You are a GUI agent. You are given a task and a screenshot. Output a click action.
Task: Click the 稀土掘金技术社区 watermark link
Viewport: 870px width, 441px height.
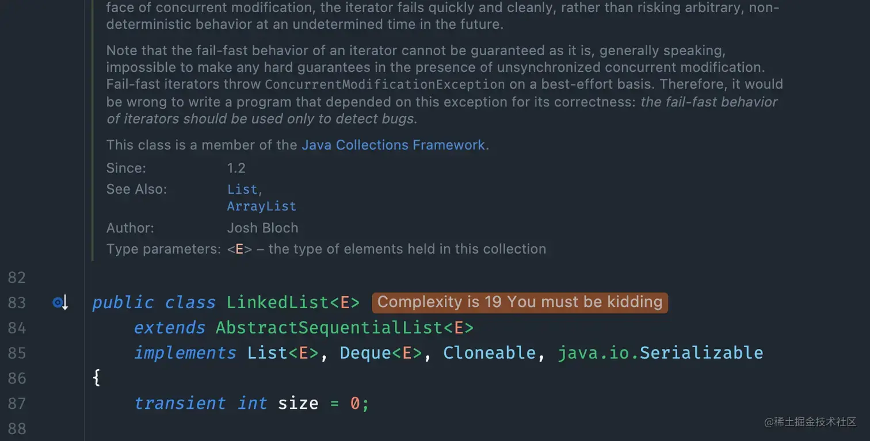pos(811,423)
